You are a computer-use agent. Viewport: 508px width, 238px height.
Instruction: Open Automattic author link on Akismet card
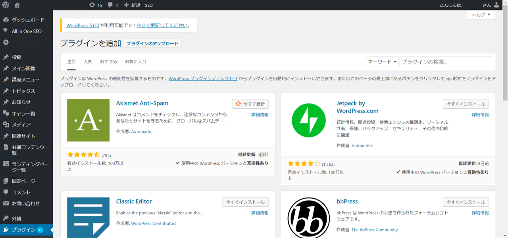142,132
